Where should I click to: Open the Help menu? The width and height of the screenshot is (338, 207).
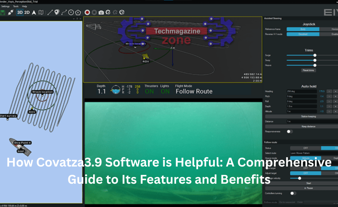(x=24, y=6)
